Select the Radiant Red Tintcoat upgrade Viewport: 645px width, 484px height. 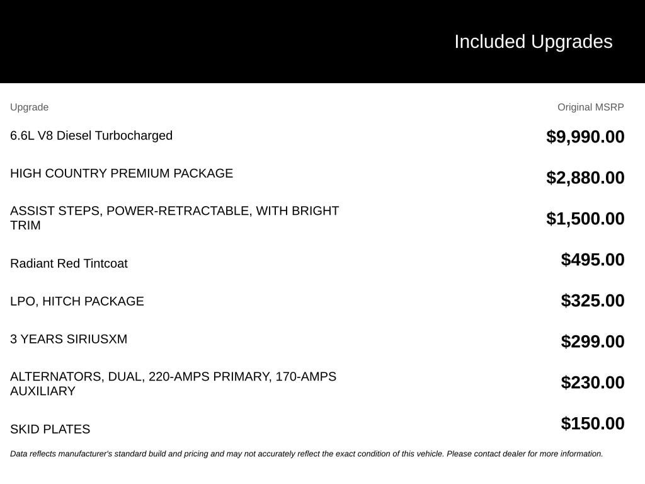[x=69, y=263]
